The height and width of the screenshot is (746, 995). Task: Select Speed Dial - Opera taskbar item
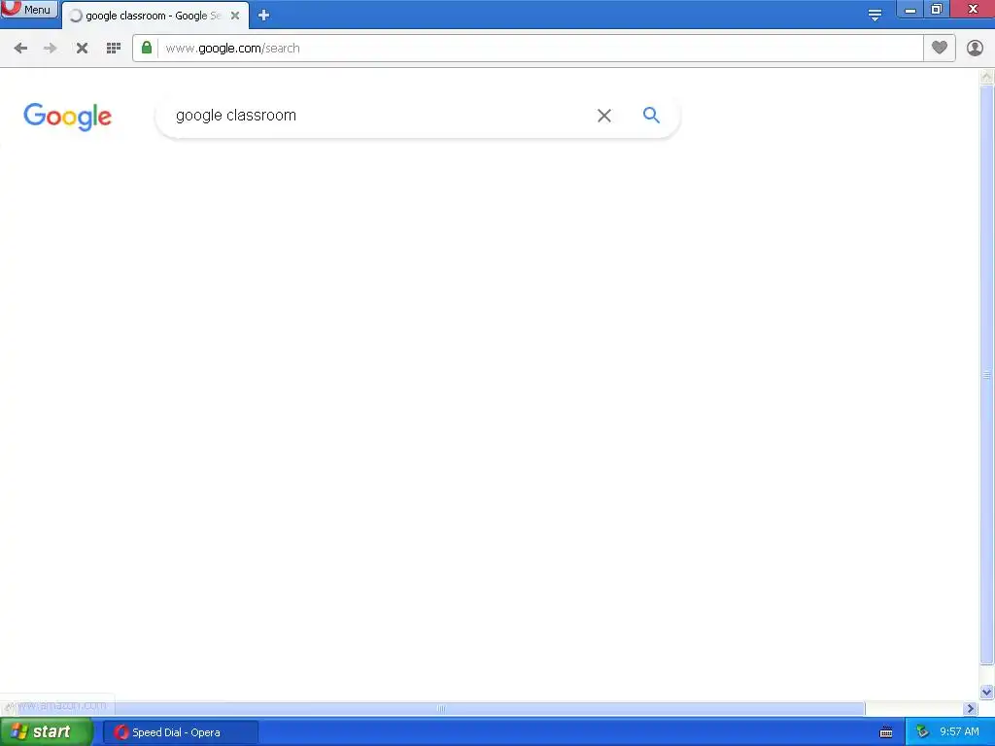click(x=181, y=732)
